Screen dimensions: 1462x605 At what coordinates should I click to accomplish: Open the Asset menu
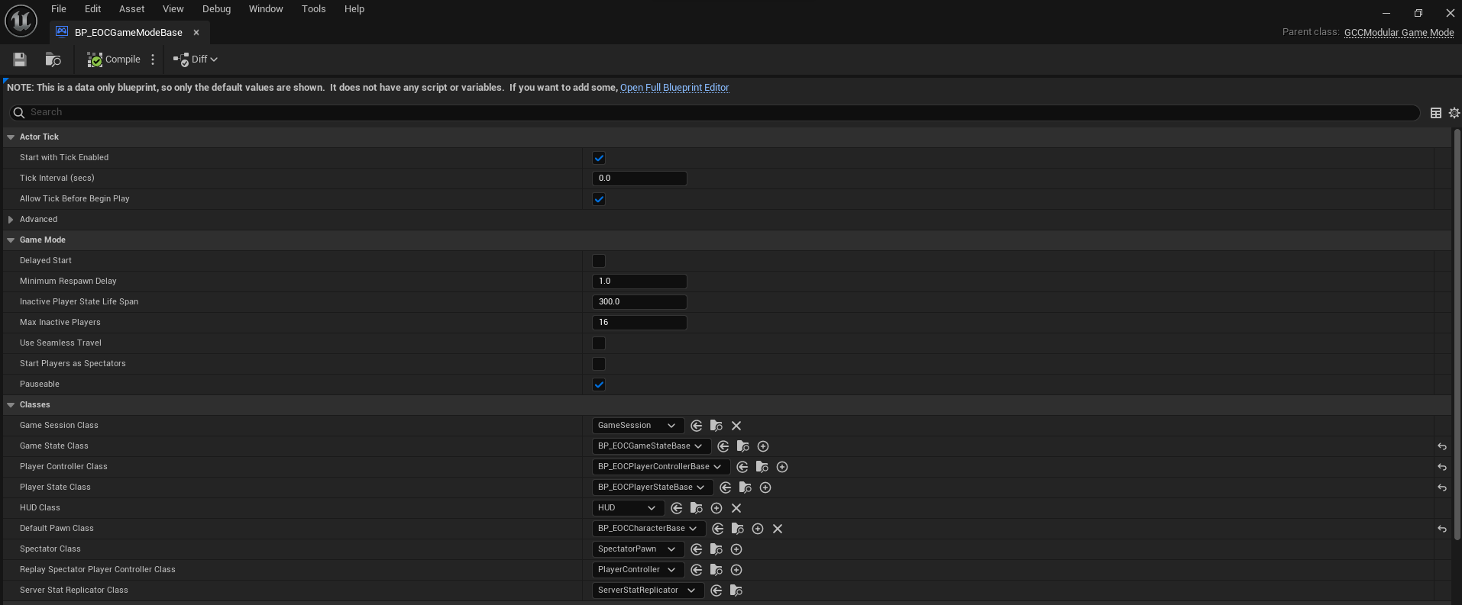point(131,9)
